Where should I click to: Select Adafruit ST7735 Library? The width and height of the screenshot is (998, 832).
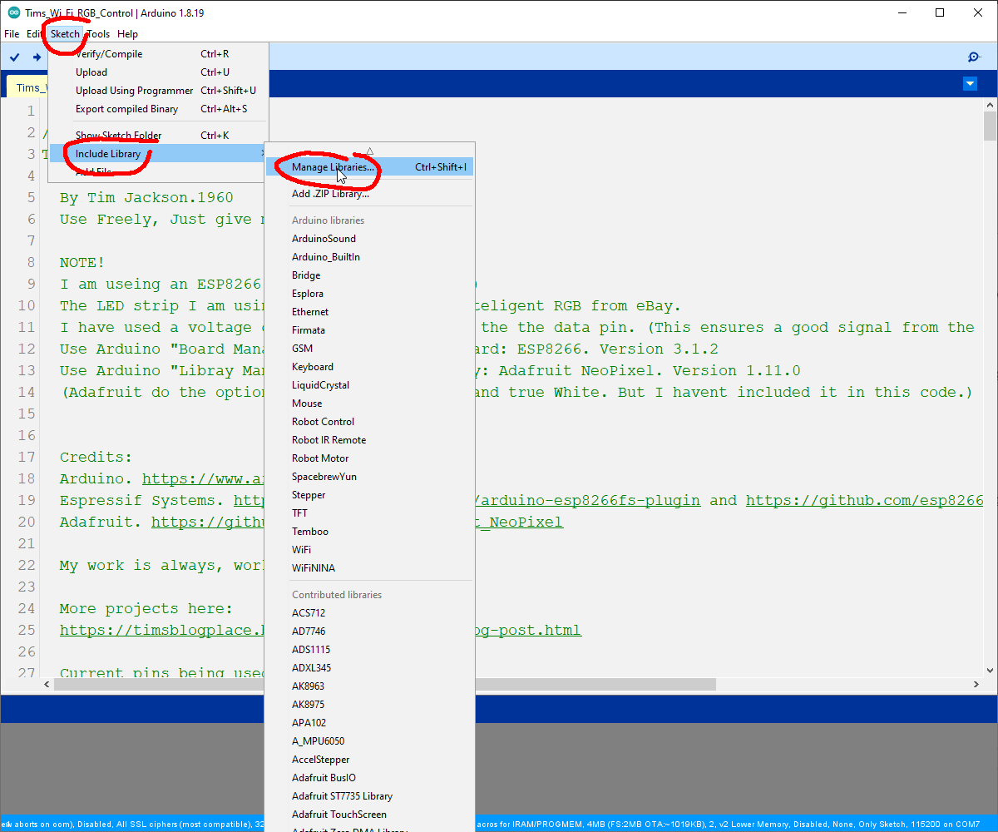coord(369,796)
